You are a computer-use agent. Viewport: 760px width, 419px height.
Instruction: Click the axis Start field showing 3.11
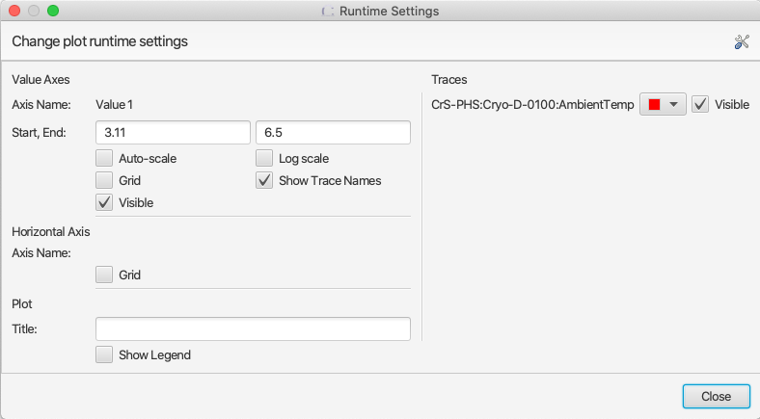pyautogui.click(x=173, y=133)
